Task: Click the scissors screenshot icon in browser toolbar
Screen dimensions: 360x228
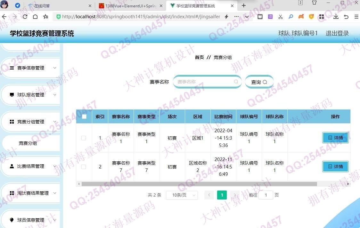Action: (x=281, y=17)
